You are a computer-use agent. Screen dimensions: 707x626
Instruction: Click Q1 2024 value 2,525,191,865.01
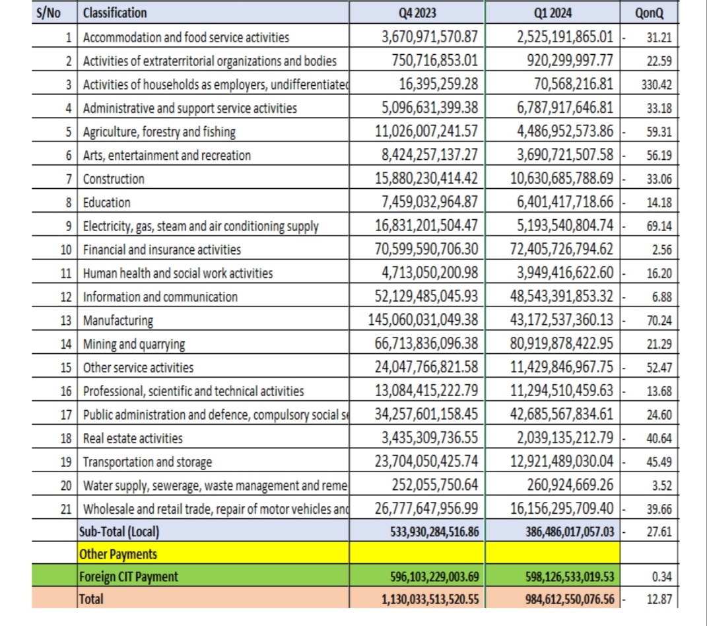[x=565, y=36]
